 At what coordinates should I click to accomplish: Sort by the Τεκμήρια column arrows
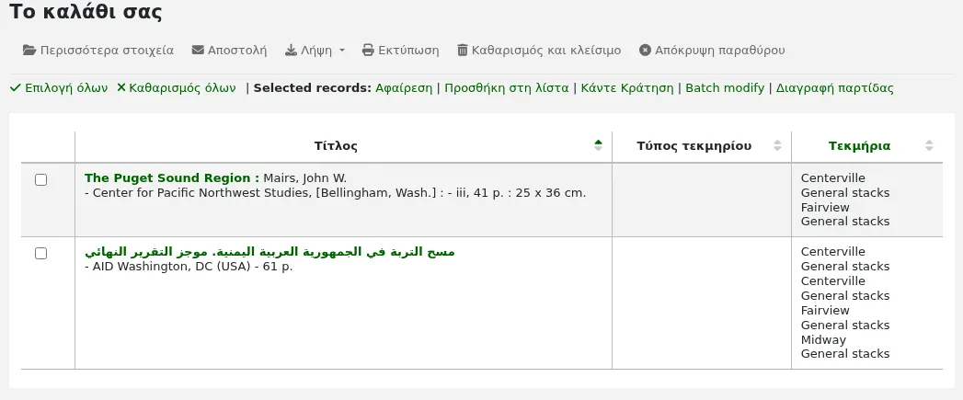pyautogui.click(x=929, y=145)
